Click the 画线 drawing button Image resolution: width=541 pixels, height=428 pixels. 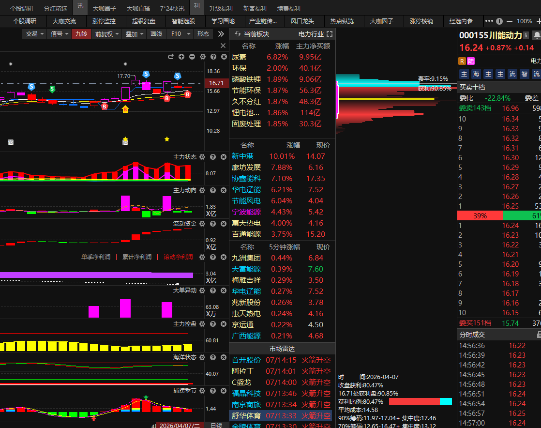(156, 34)
